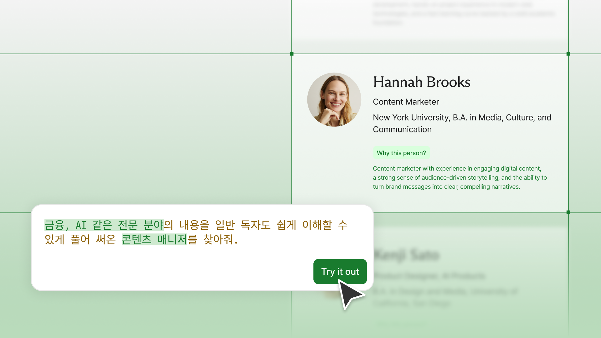This screenshot has width=601, height=338.
Task: Click the green grid anchor near Hannah's card
Action: (x=291, y=54)
